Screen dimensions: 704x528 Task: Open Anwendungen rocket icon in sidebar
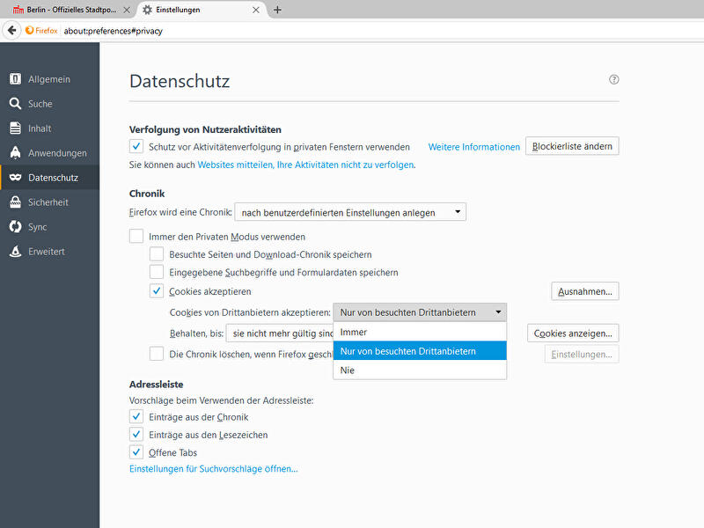coord(15,153)
